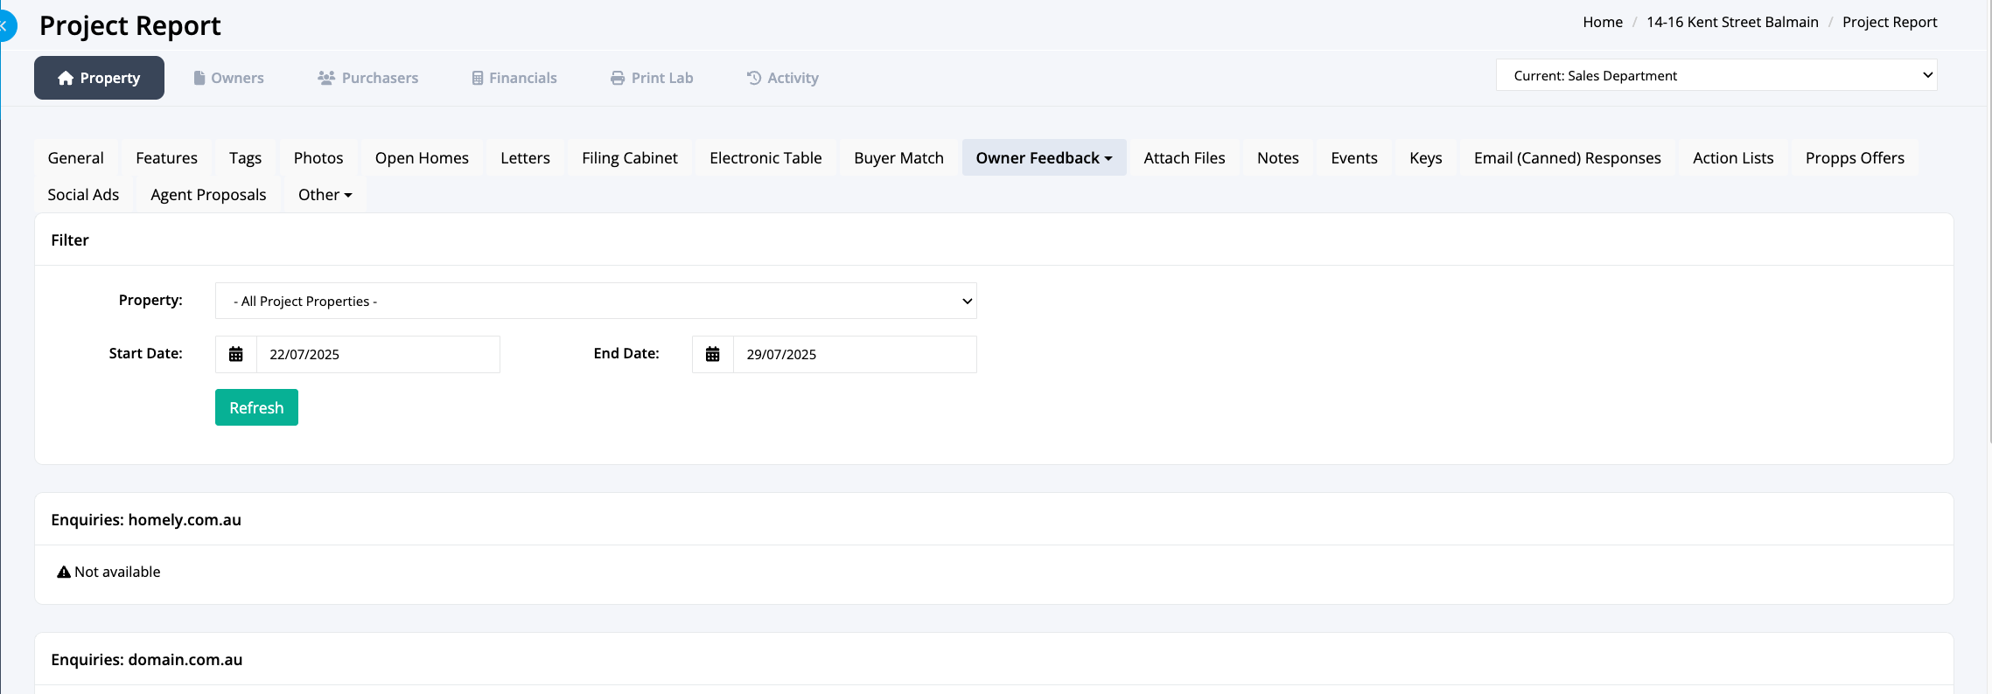This screenshot has height=694, width=1992.
Task: Select the Attach Files sub-tab
Action: click(x=1185, y=157)
